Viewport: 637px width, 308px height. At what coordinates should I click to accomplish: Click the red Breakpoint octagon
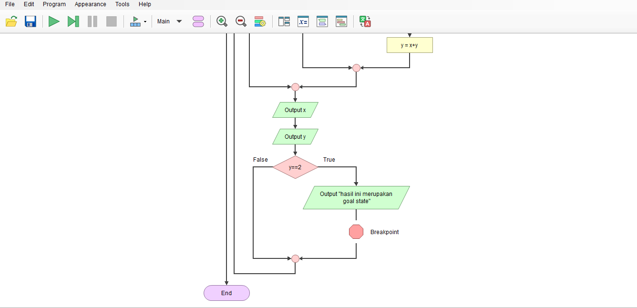356,232
